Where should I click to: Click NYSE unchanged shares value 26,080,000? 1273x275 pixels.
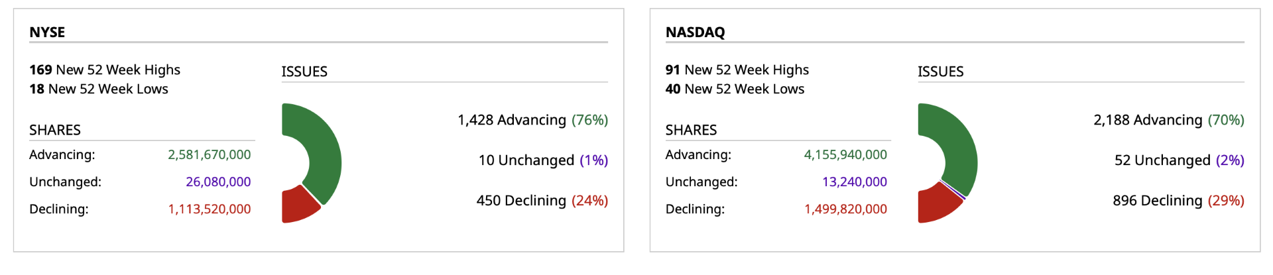pos(218,182)
